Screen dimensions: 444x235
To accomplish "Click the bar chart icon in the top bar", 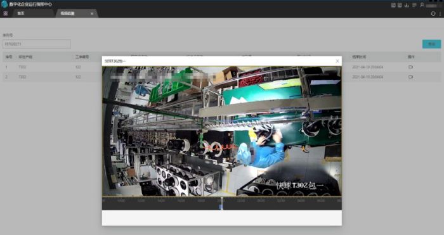I will tap(407, 5).
